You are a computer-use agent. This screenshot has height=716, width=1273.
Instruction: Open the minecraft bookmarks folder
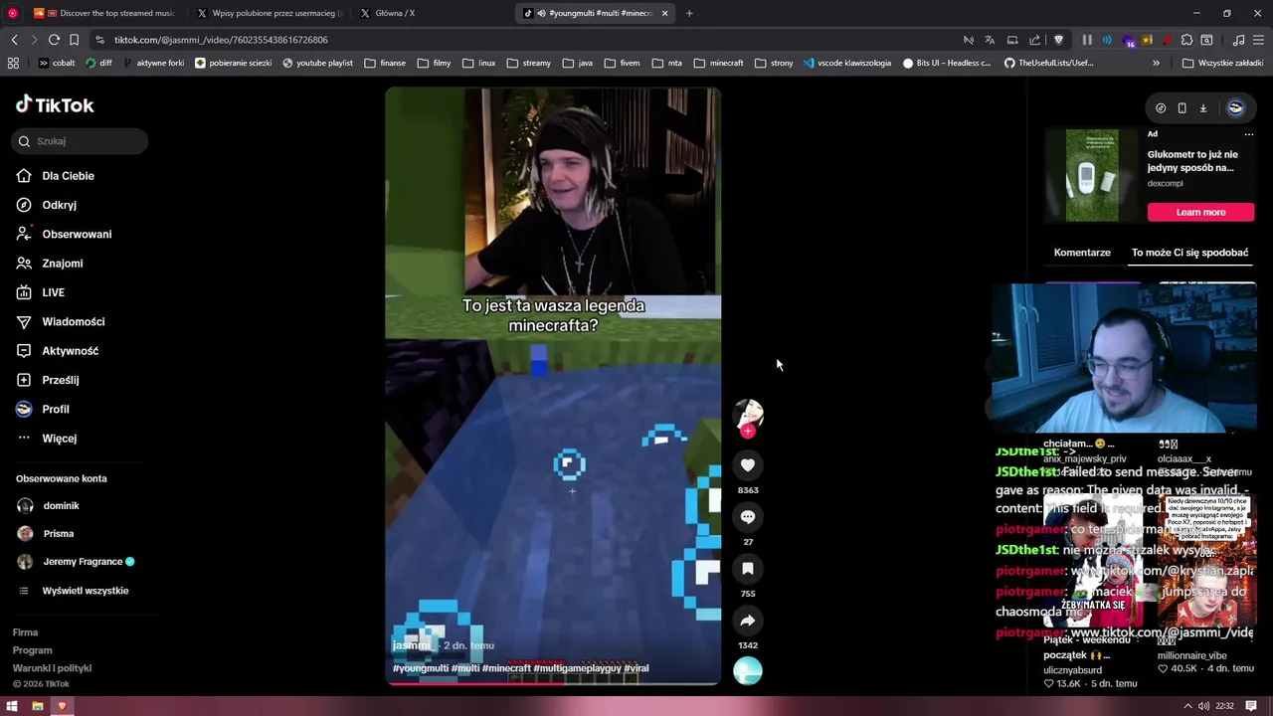pos(718,63)
